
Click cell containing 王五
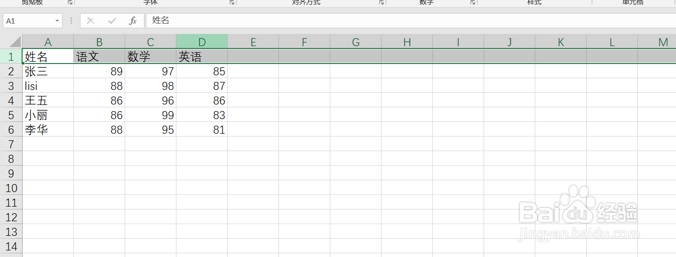pyautogui.click(x=48, y=100)
